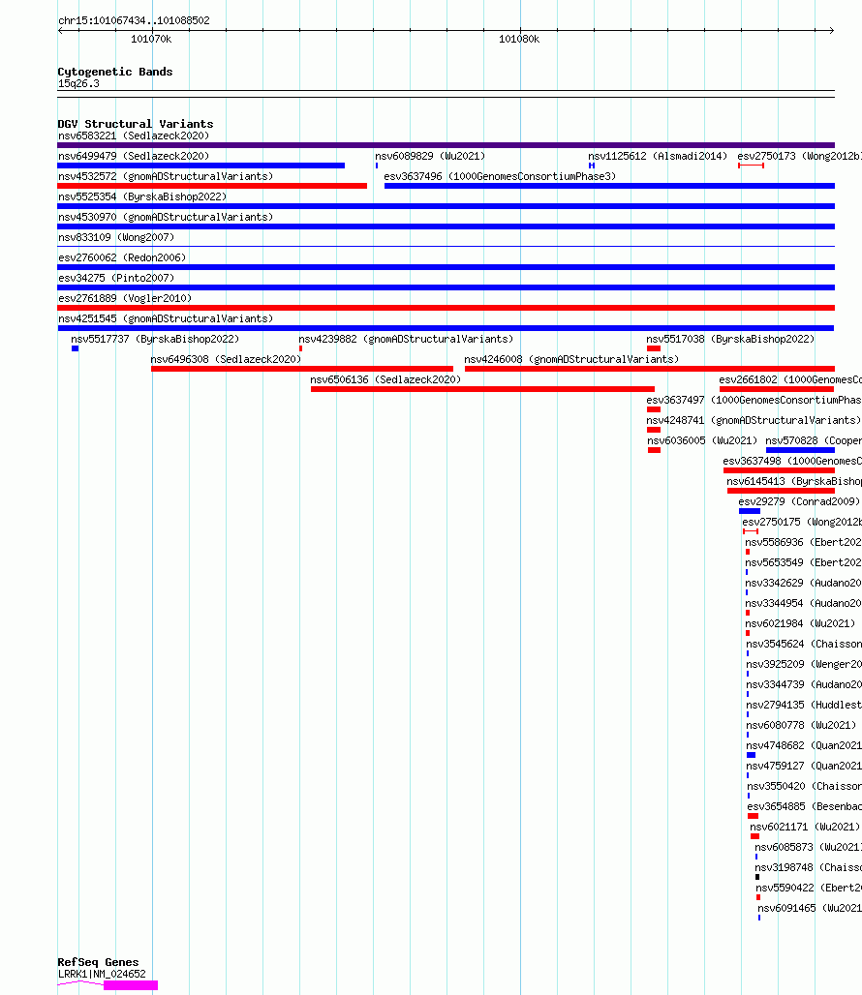
Task: Select the nsv4759127 (Quan2021) label
Action: (804, 766)
